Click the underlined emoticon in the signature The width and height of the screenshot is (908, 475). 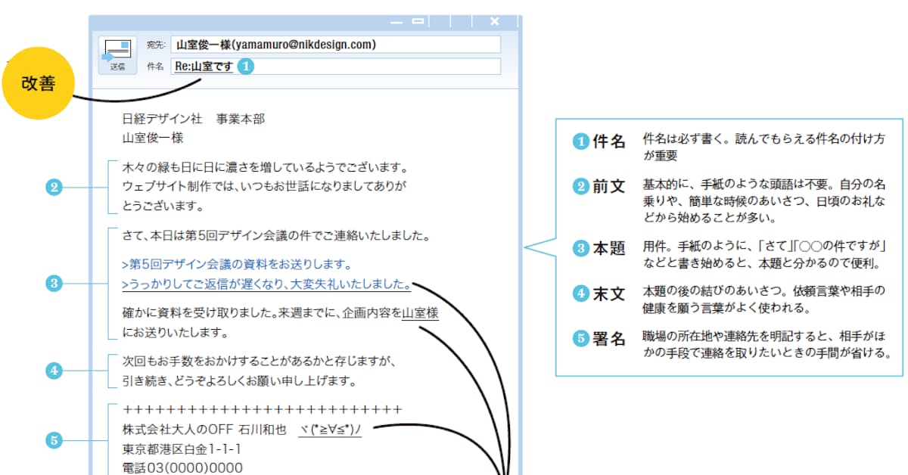pos(330,430)
